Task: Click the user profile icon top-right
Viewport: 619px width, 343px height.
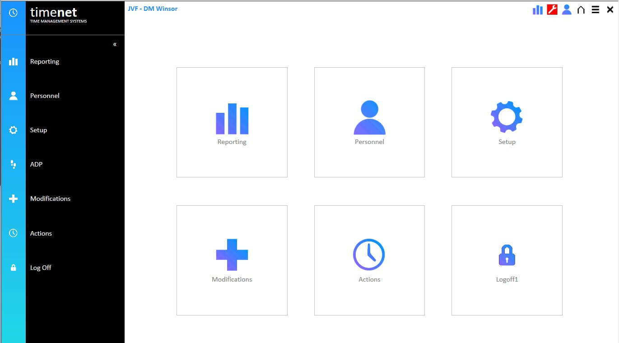Action: tap(567, 9)
